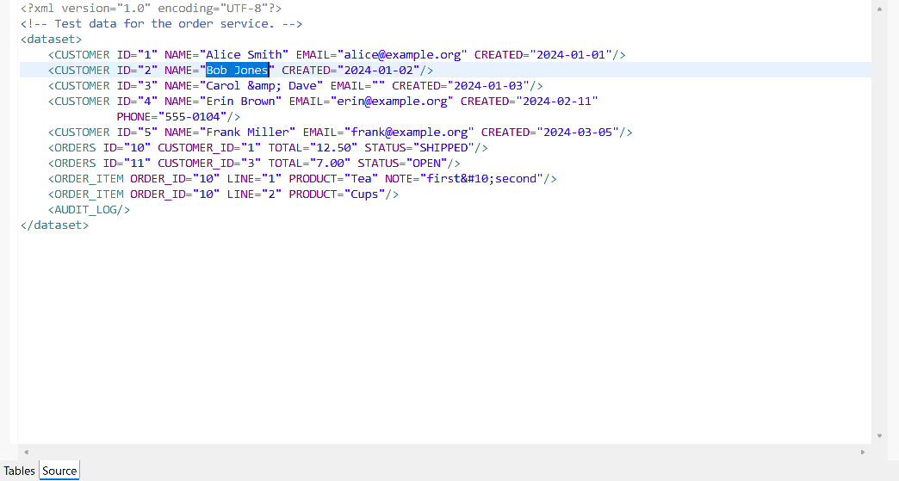
Task: Click the horizontal scrollbar right arrow
Action: [863, 452]
